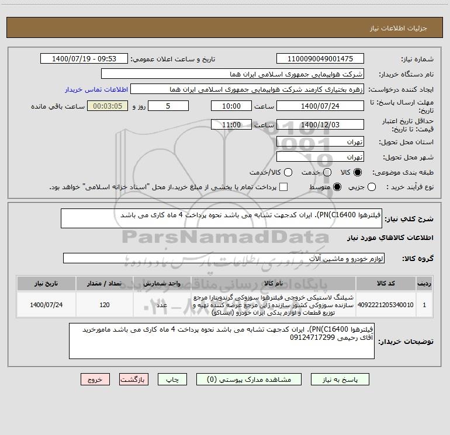
Task: Click the پاسخ به نیاز button
Action: [340, 380]
